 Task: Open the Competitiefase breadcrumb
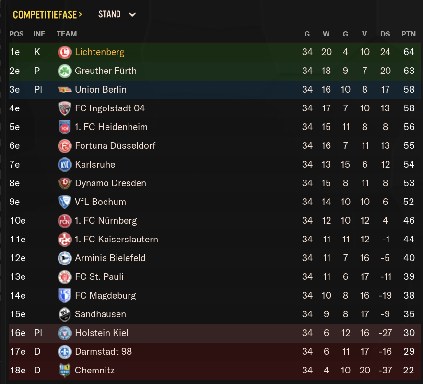47,14
